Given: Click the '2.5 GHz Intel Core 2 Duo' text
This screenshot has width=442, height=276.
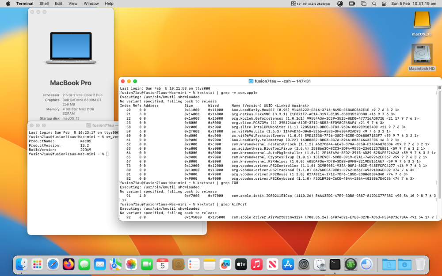Looking at the screenshot, I should point(82,95).
